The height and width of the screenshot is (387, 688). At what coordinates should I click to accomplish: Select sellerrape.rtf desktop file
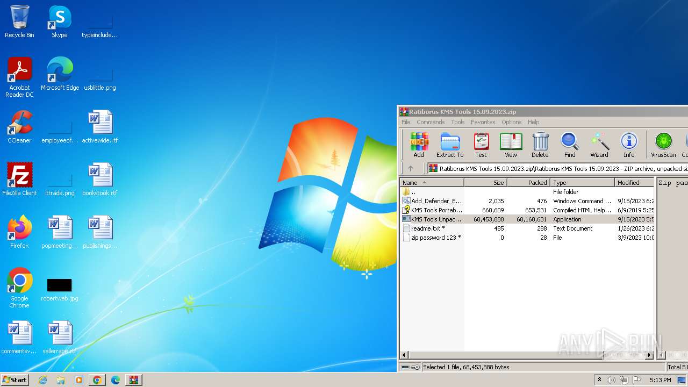[x=60, y=338]
